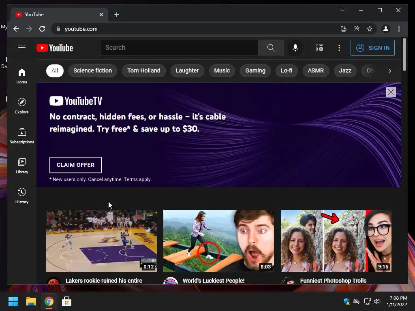Click the install app icon in address bar

click(344, 29)
